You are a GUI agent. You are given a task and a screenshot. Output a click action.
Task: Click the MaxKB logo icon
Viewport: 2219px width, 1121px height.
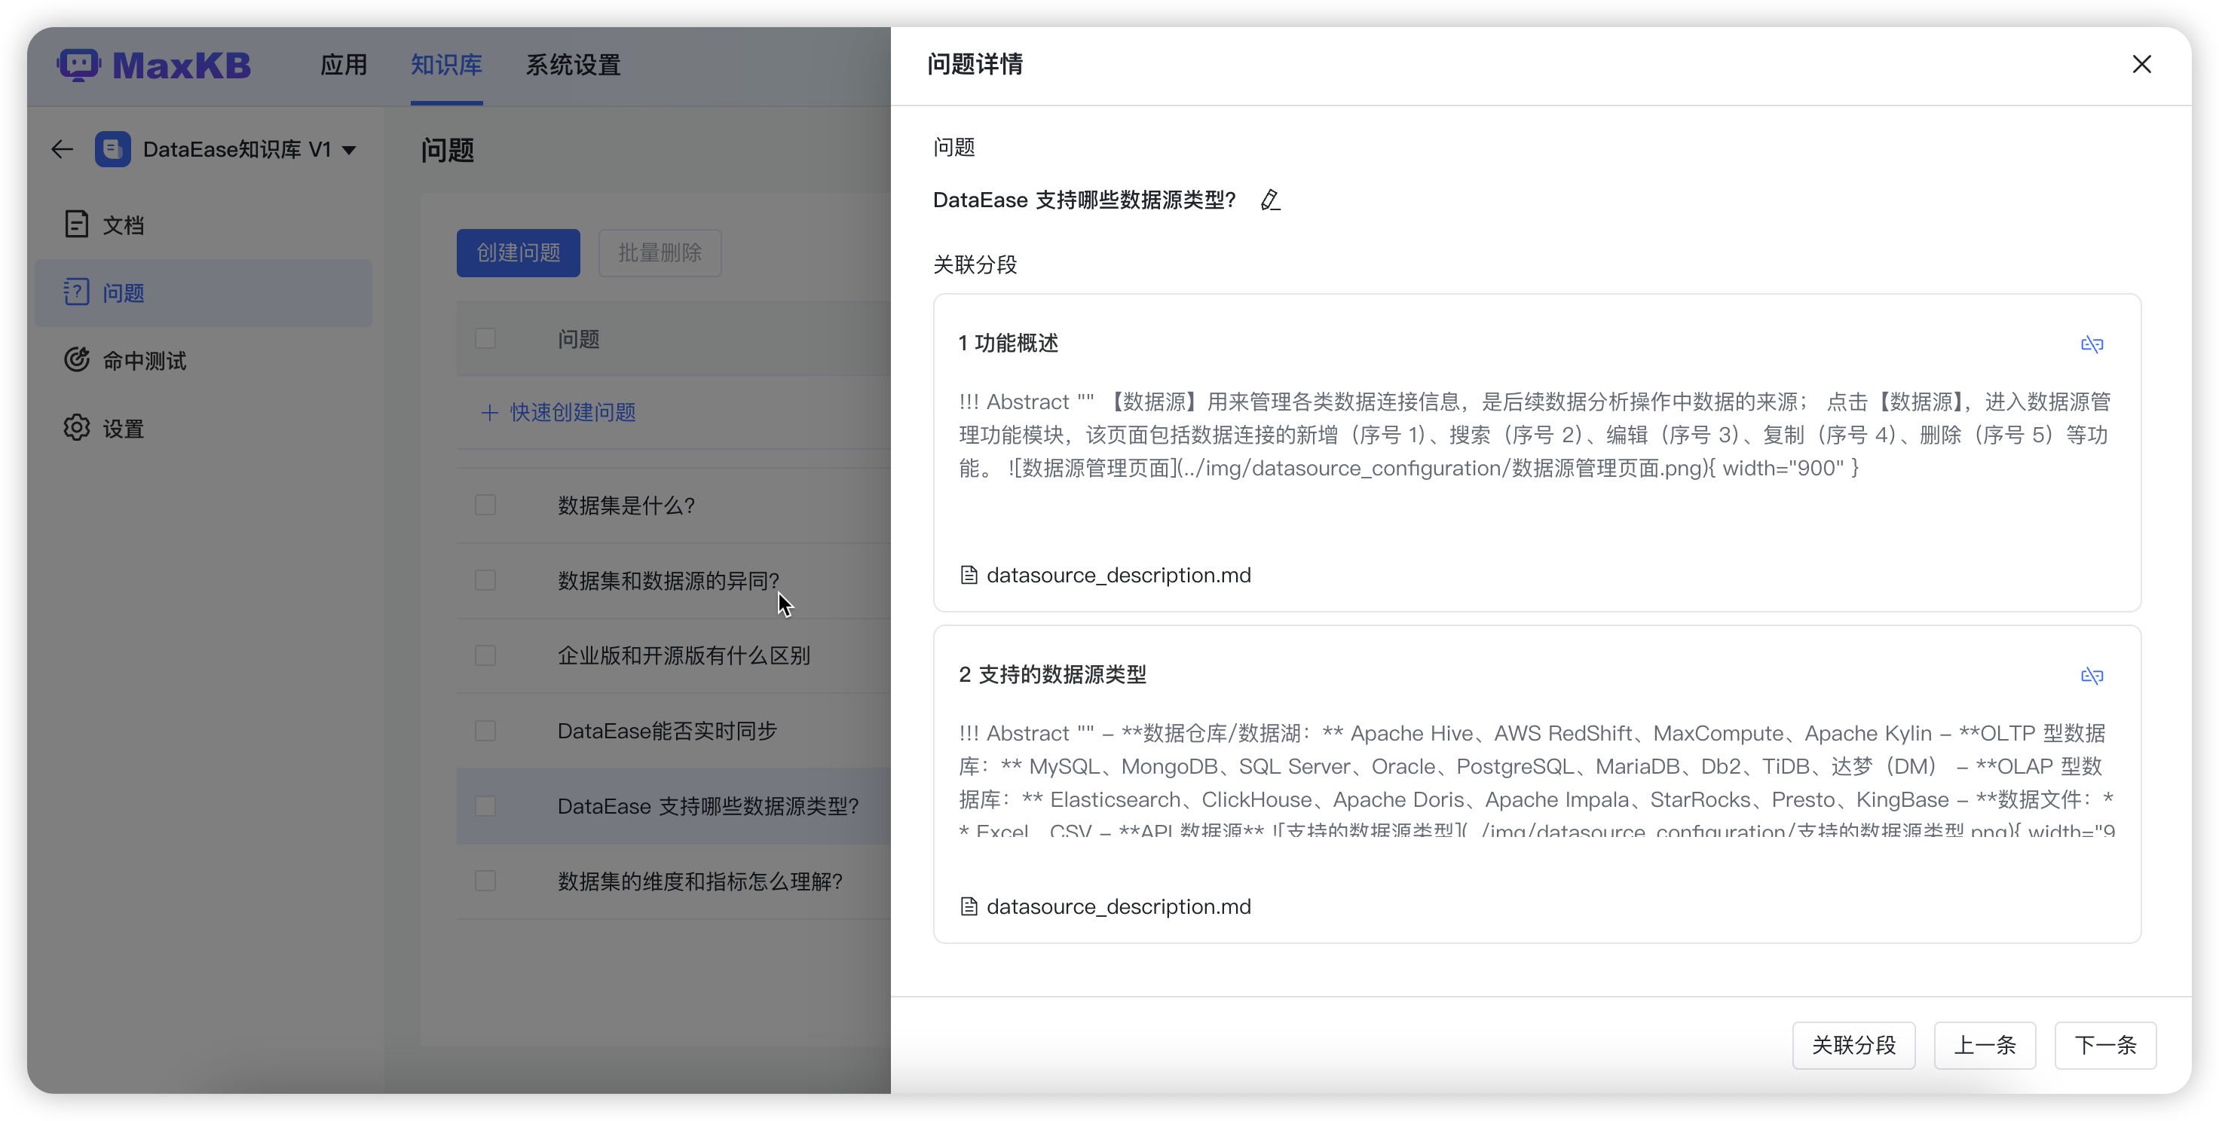(x=79, y=65)
